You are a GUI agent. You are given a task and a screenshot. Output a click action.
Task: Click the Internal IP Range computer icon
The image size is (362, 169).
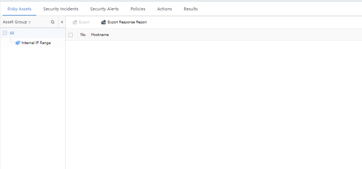point(18,43)
